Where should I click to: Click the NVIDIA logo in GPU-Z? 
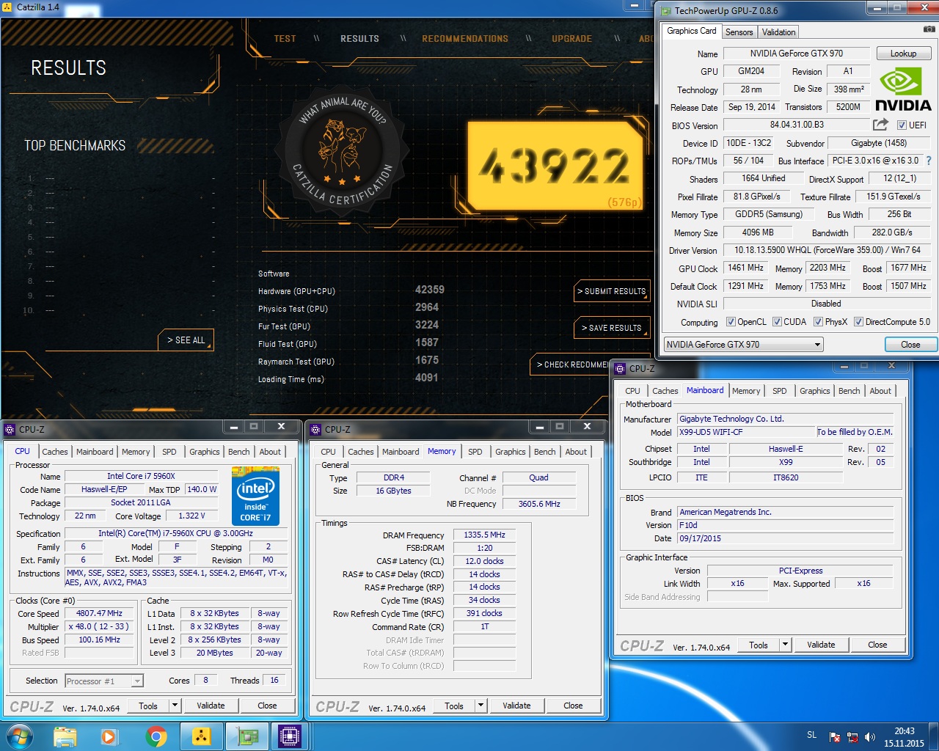pyautogui.click(x=903, y=89)
